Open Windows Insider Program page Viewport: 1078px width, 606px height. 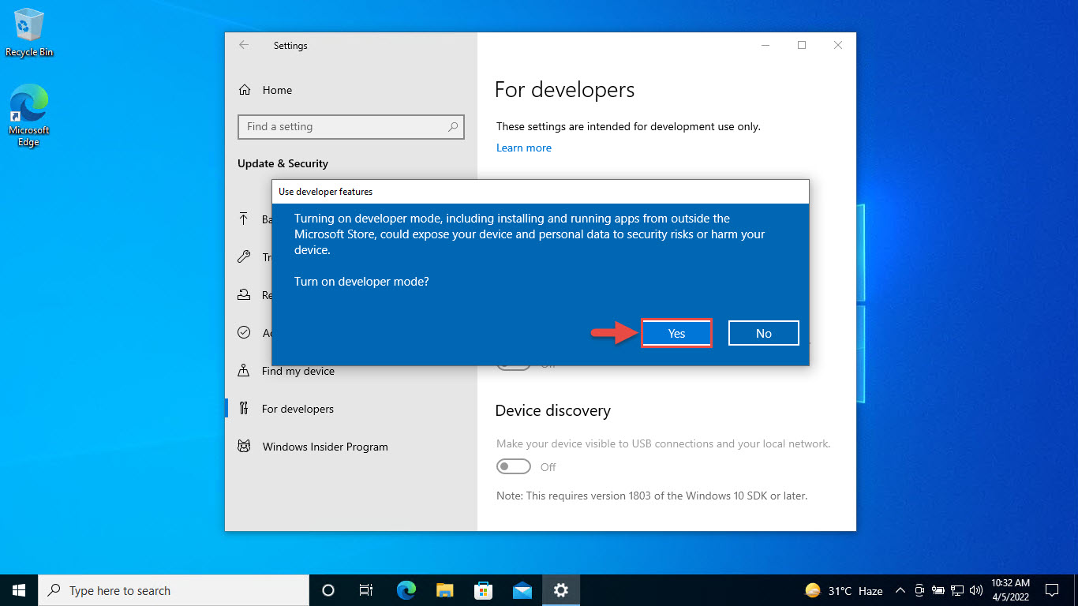(x=324, y=447)
